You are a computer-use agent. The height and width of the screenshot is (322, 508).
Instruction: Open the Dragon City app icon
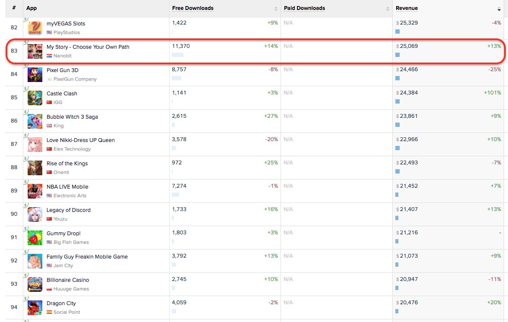click(35, 308)
